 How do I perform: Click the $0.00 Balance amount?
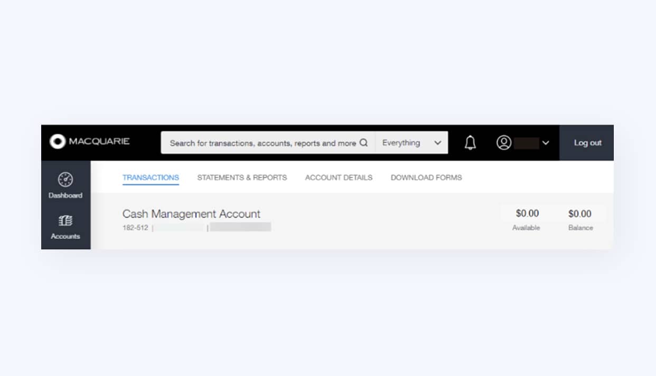click(x=580, y=214)
